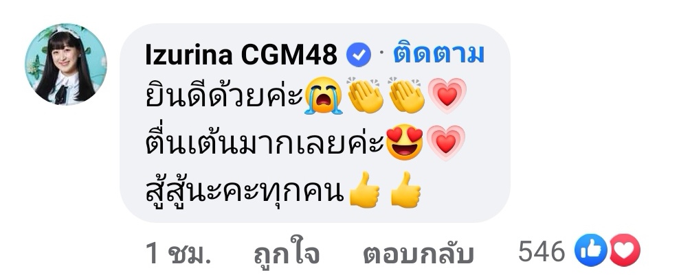
Task: Click the heart emoji next to heart-eyes face
Action: tap(445, 143)
